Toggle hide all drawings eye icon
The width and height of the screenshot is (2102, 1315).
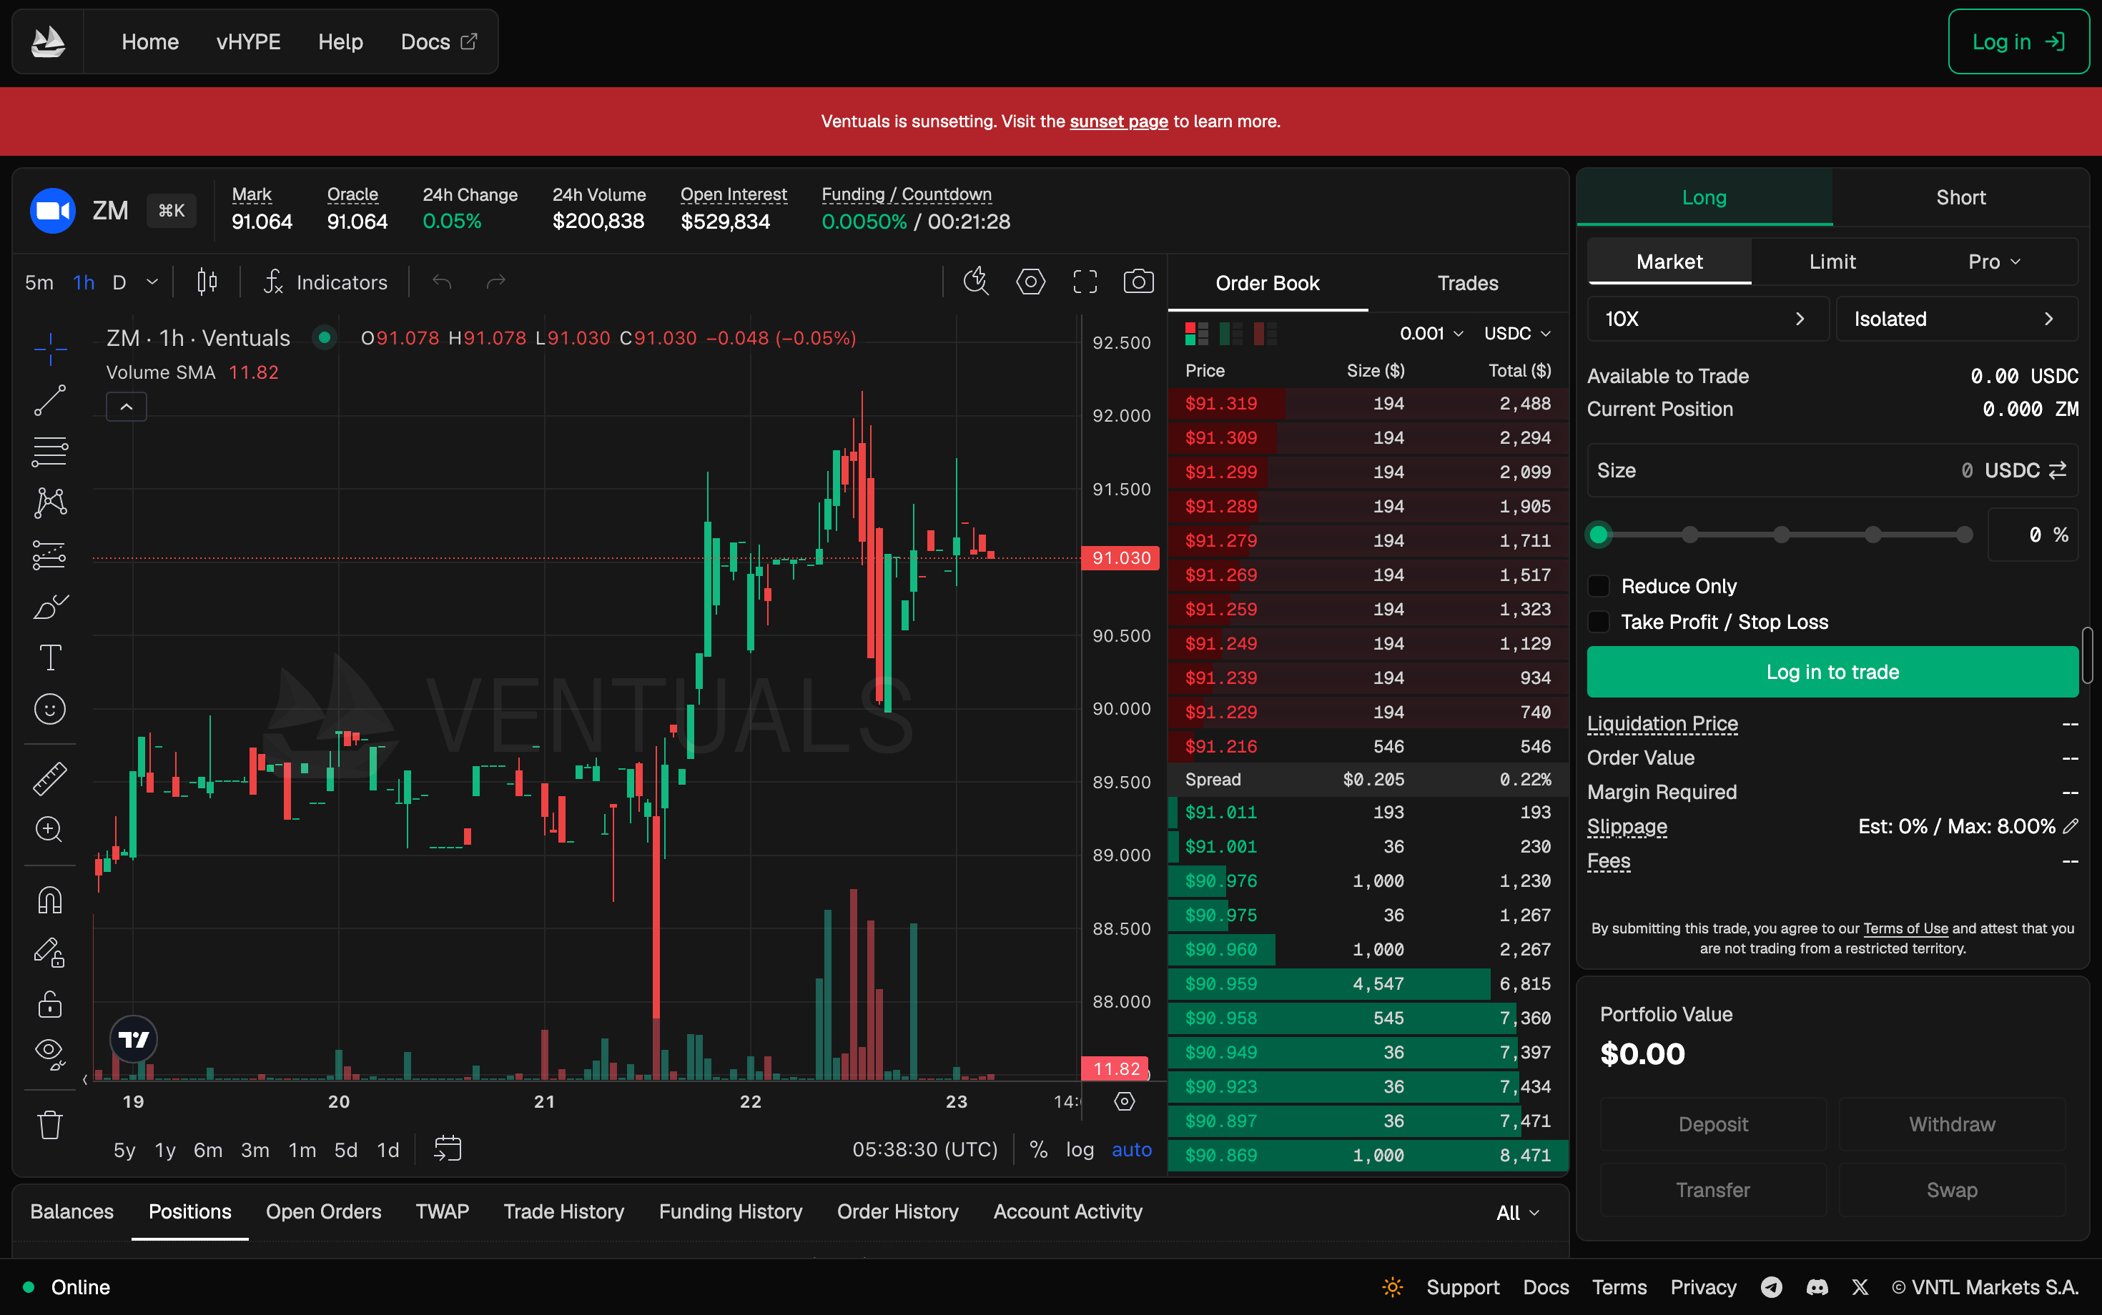point(49,1054)
